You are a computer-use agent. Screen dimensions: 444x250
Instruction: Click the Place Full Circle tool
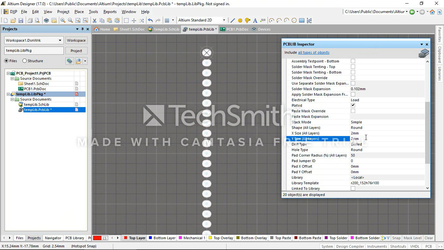294,21
